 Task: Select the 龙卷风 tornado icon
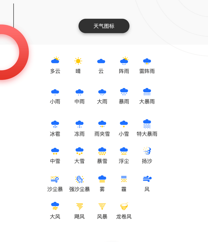[124, 206]
